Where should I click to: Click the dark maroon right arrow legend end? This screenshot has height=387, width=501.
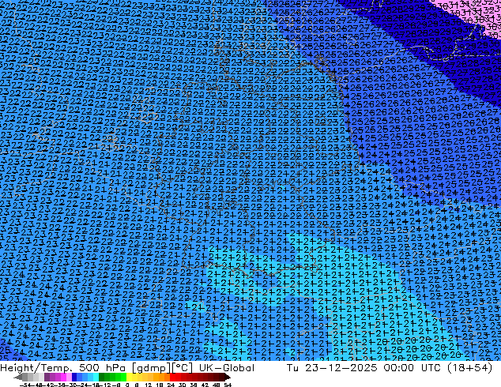[x=228, y=377]
